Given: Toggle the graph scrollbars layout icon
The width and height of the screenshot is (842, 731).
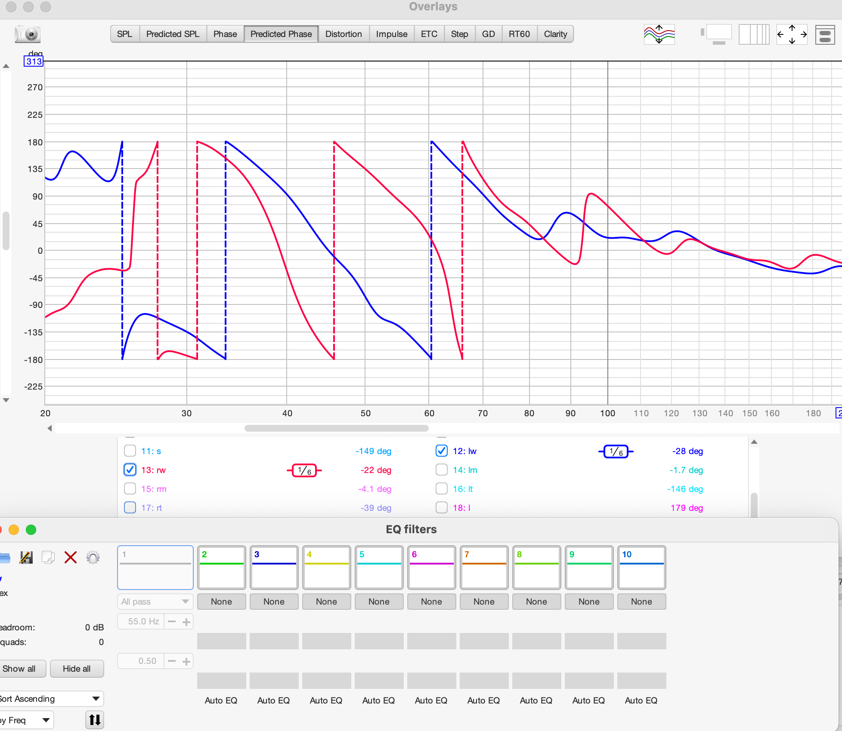Looking at the screenshot, I should 716,34.
